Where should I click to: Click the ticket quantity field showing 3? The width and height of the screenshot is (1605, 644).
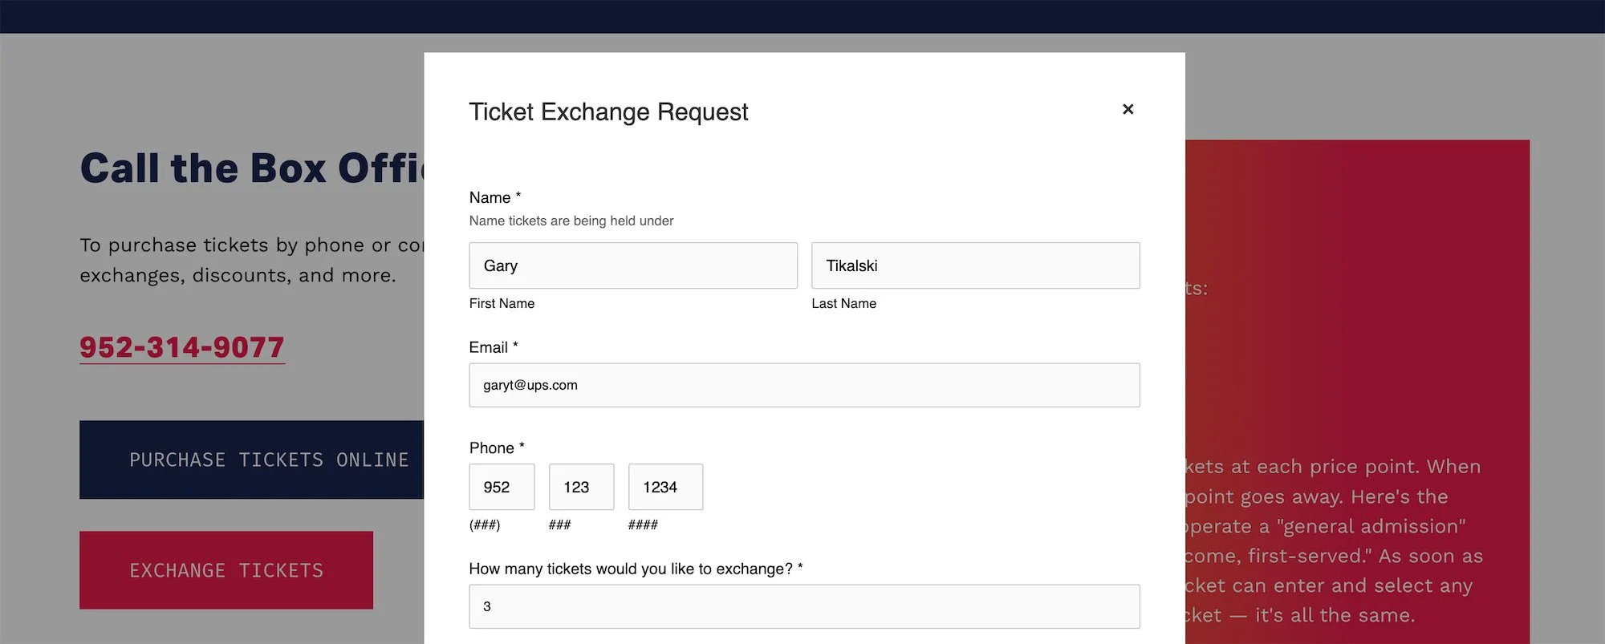[x=803, y=606]
